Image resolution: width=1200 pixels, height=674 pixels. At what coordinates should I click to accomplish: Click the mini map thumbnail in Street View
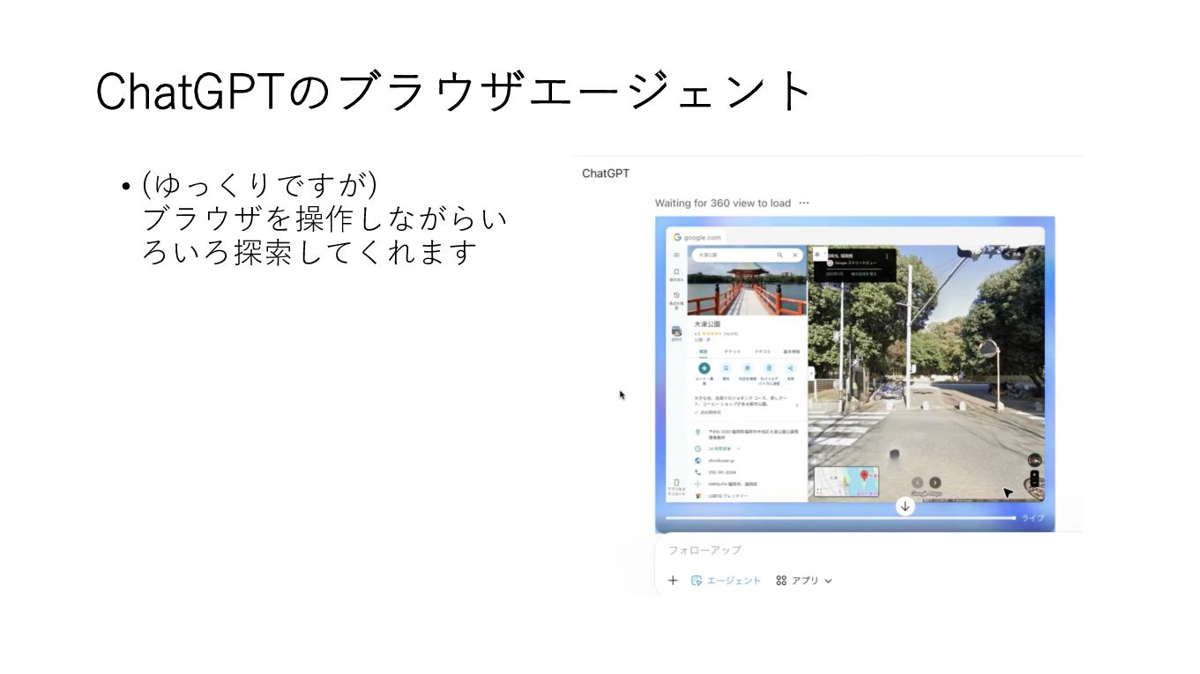pyautogui.click(x=846, y=482)
